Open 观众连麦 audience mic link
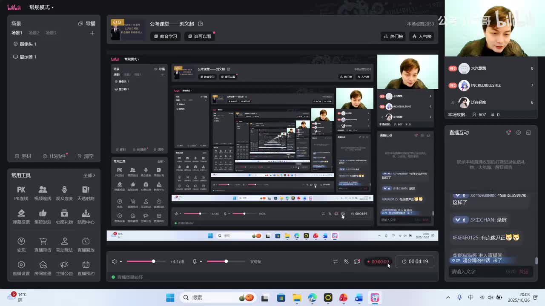Viewport: 545px width, 306px height. tap(64, 193)
